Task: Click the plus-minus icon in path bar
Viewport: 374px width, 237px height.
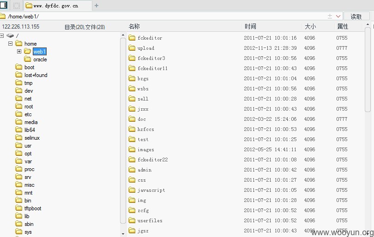Action: [330, 16]
